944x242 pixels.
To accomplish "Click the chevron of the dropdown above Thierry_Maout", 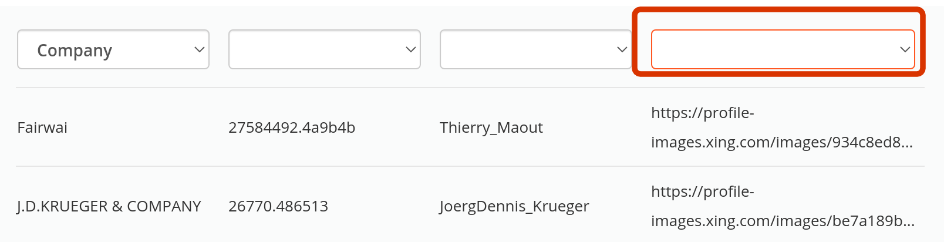I will tap(622, 50).
